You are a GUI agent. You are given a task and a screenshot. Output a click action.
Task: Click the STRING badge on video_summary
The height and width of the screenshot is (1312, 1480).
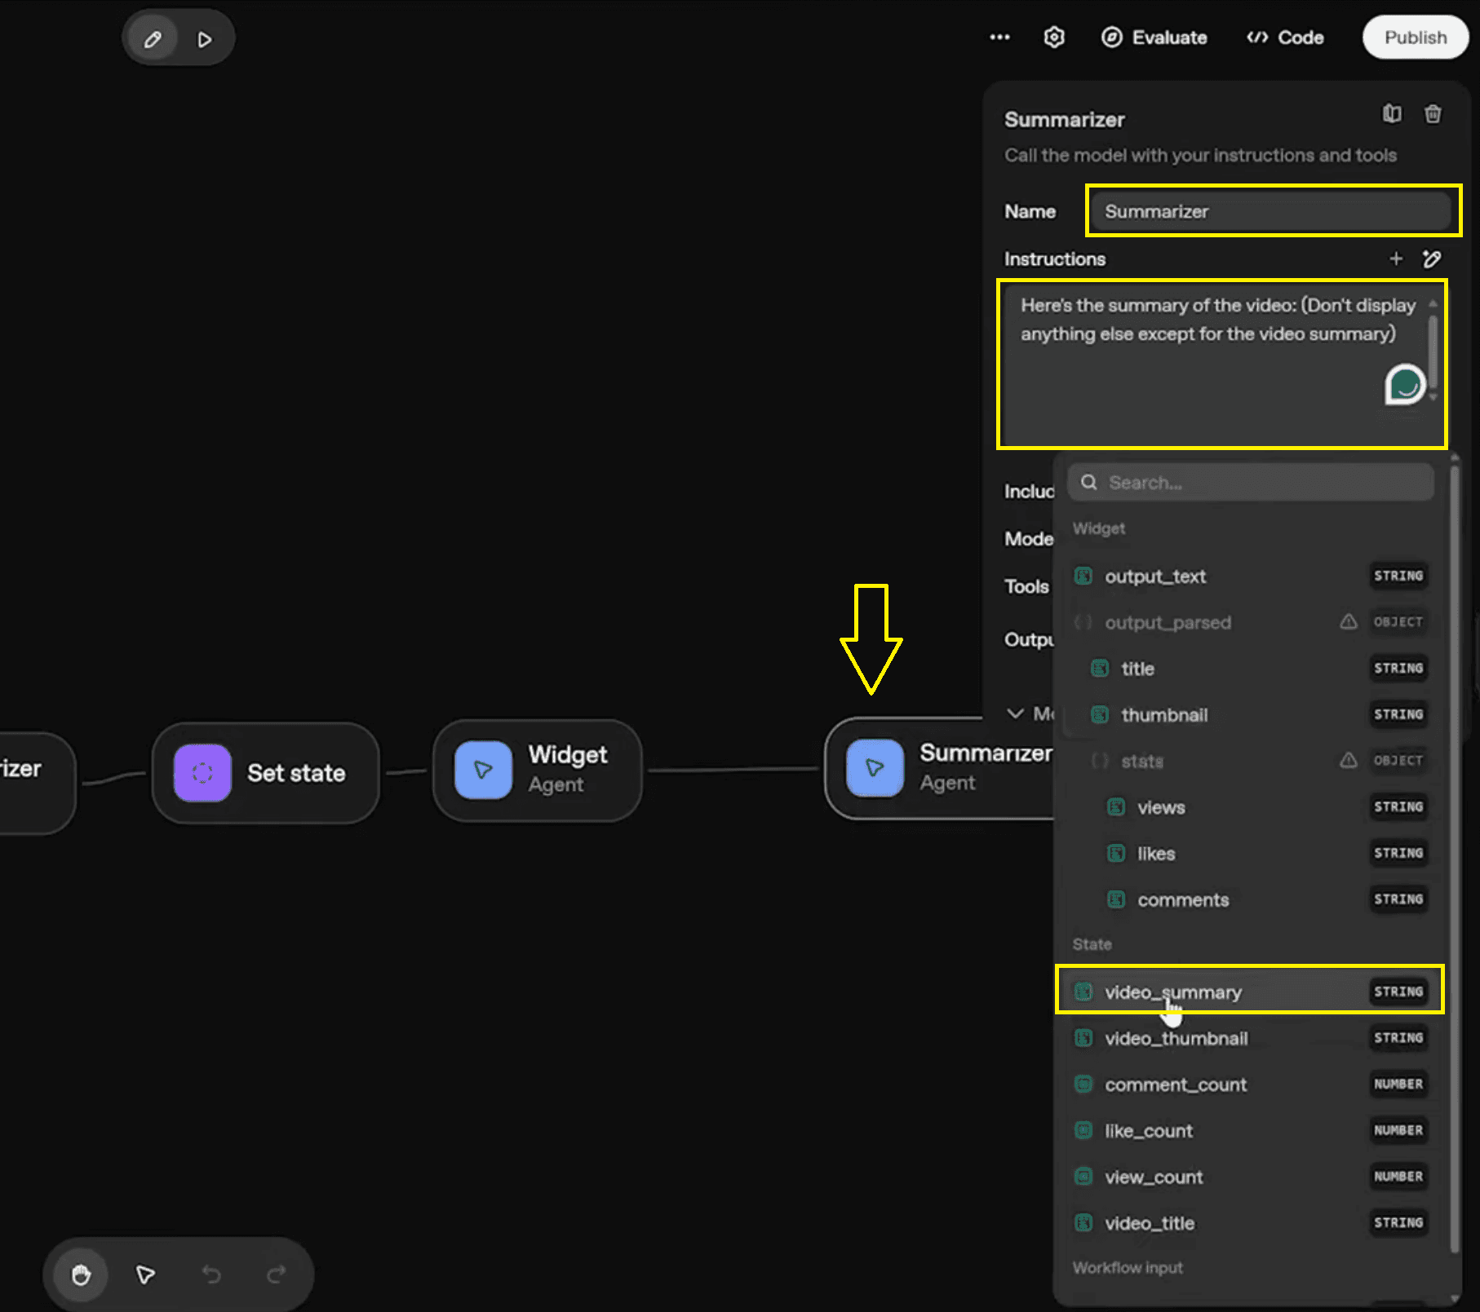1398,992
